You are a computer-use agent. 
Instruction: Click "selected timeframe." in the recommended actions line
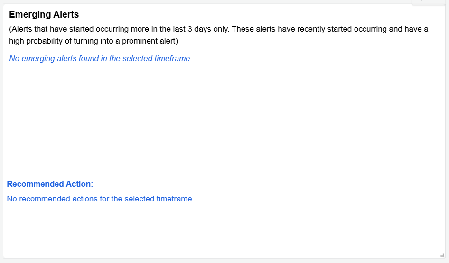pos(159,199)
